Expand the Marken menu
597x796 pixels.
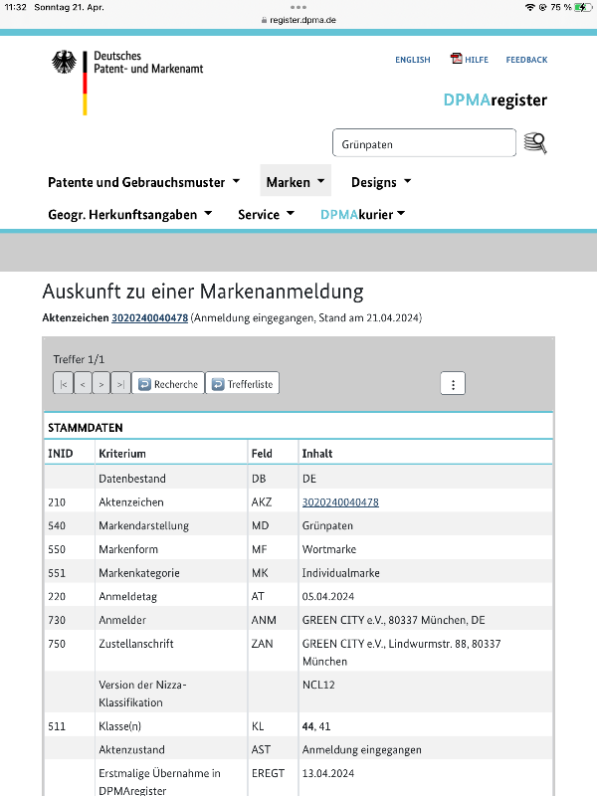tap(296, 182)
